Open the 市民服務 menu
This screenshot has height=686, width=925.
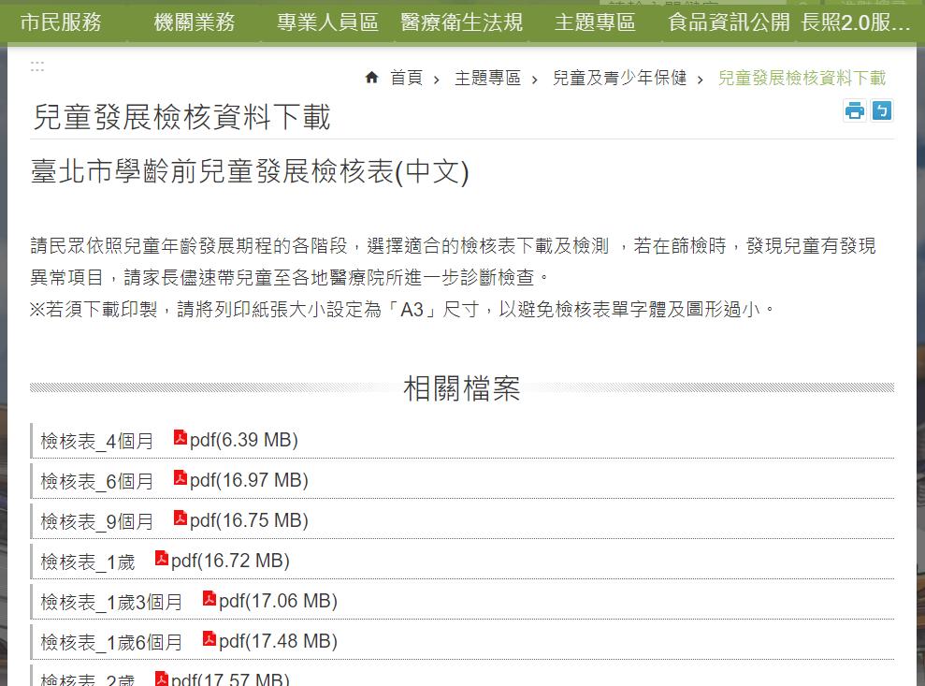point(61,22)
